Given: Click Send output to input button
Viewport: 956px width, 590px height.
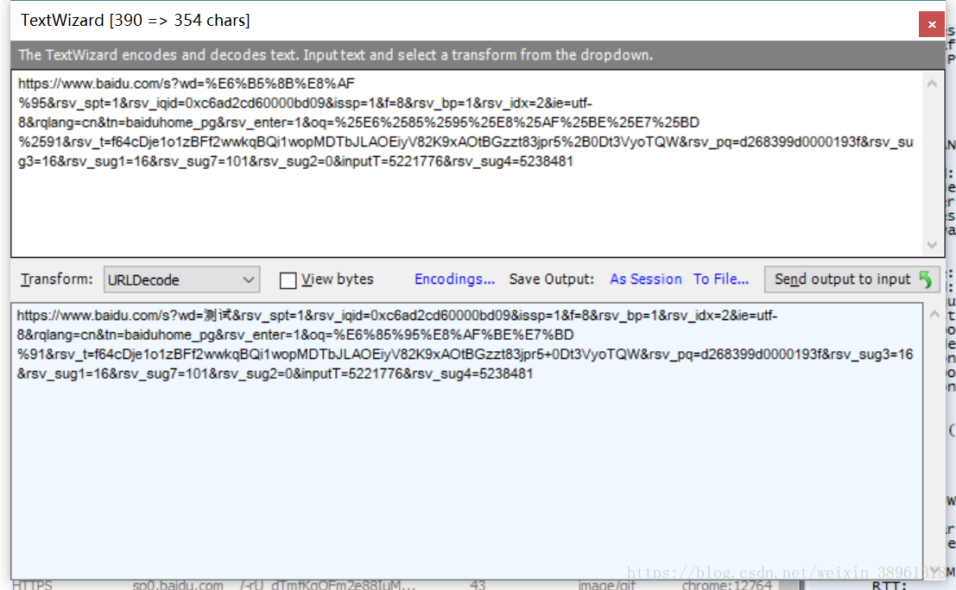Looking at the screenshot, I should click(852, 279).
